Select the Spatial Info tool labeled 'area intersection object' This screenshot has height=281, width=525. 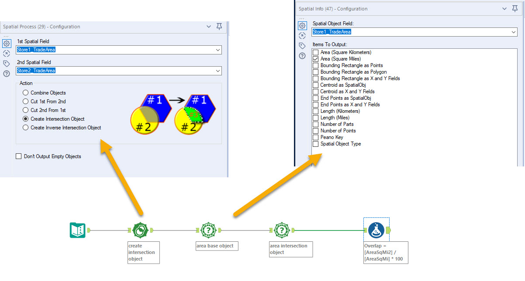pyautogui.click(x=282, y=230)
